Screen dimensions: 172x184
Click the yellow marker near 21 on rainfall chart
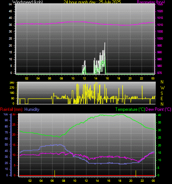click(136, 173)
